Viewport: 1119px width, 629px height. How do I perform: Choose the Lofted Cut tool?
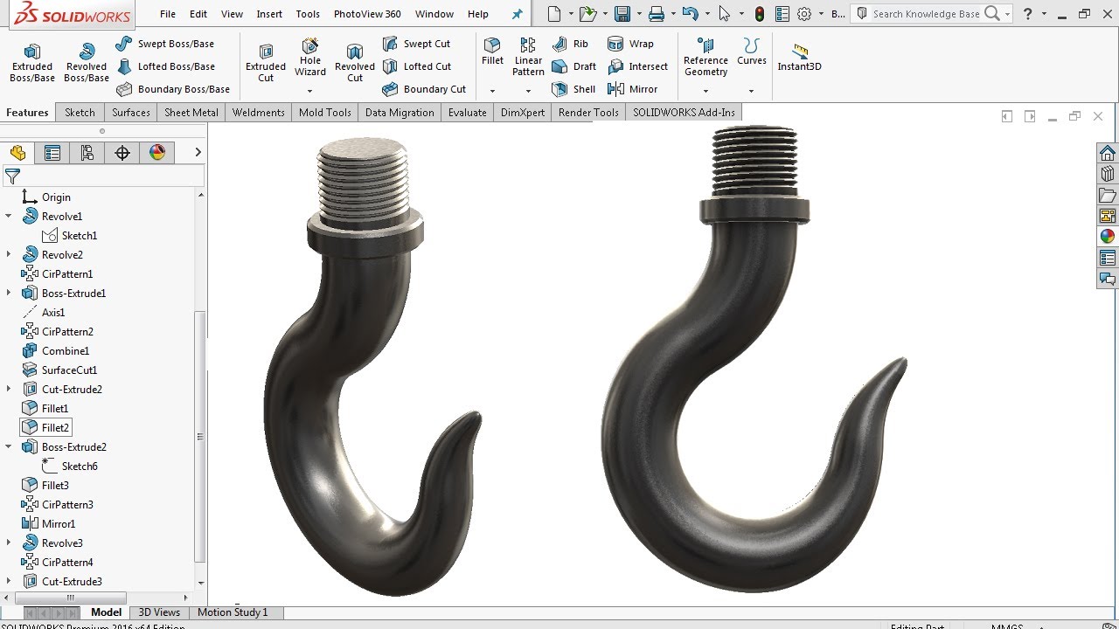(x=417, y=66)
